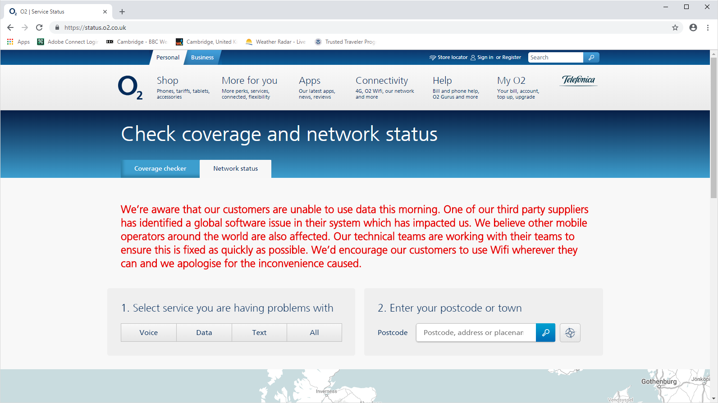Click the header search magnifier button

591,58
